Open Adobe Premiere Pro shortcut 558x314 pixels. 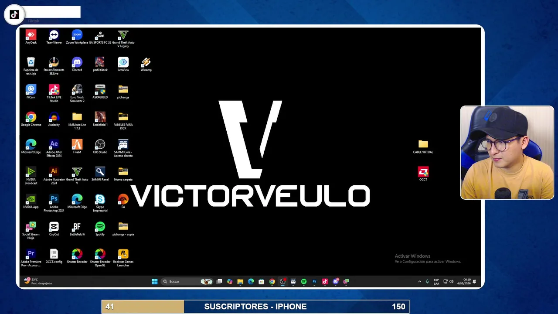[31, 258]
